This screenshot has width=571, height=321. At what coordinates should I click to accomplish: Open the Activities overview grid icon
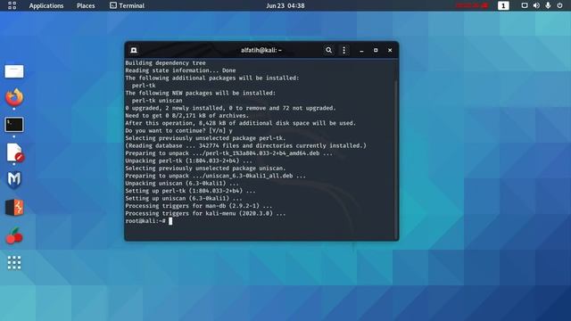click(x=12, y=5)
